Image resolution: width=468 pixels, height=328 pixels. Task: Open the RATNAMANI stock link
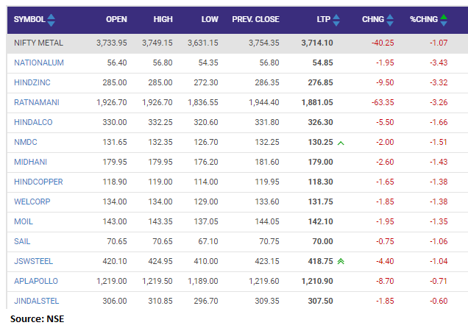click(36, 102)
